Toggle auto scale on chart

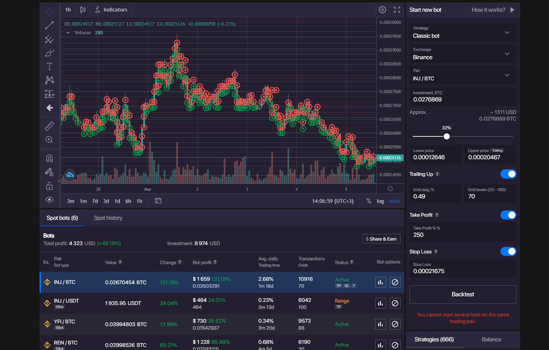[x=395, y=201]
